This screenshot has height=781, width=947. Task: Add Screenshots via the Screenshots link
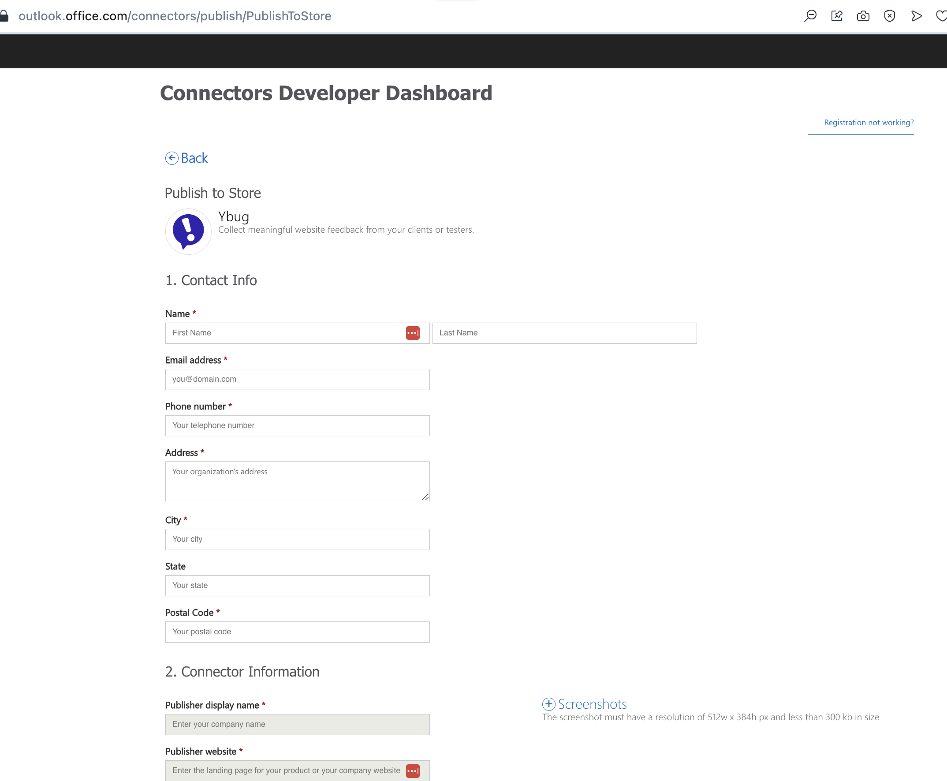593,704
